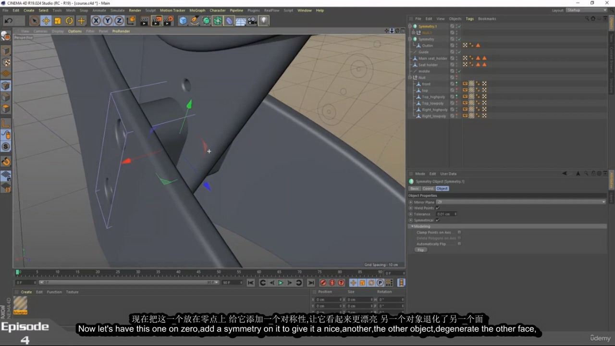Open Edit Render Settings icon
Screen dimensions: 615x346
pyautogui.click(x=169, y=21)
